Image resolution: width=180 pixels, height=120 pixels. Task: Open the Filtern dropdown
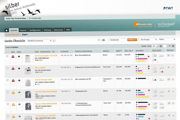(167, 39)
